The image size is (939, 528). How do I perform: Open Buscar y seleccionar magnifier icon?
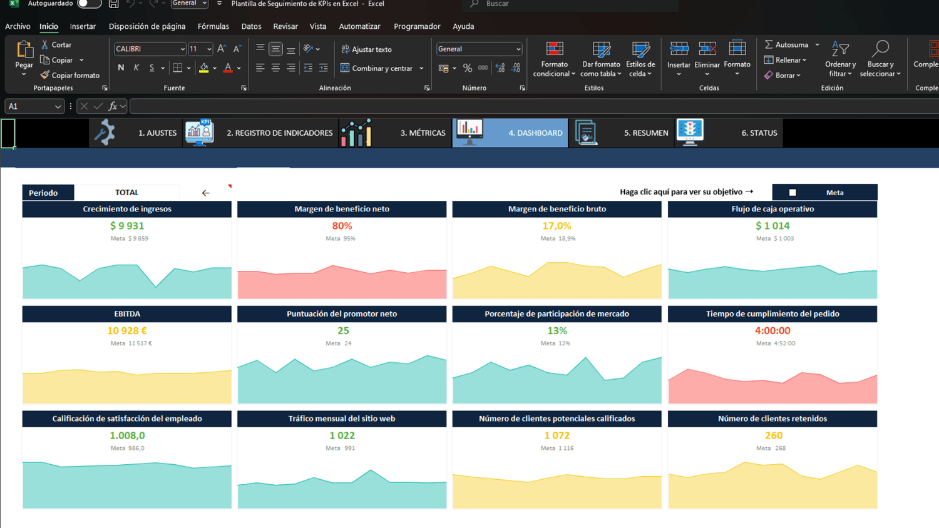(x=881, y=48)
